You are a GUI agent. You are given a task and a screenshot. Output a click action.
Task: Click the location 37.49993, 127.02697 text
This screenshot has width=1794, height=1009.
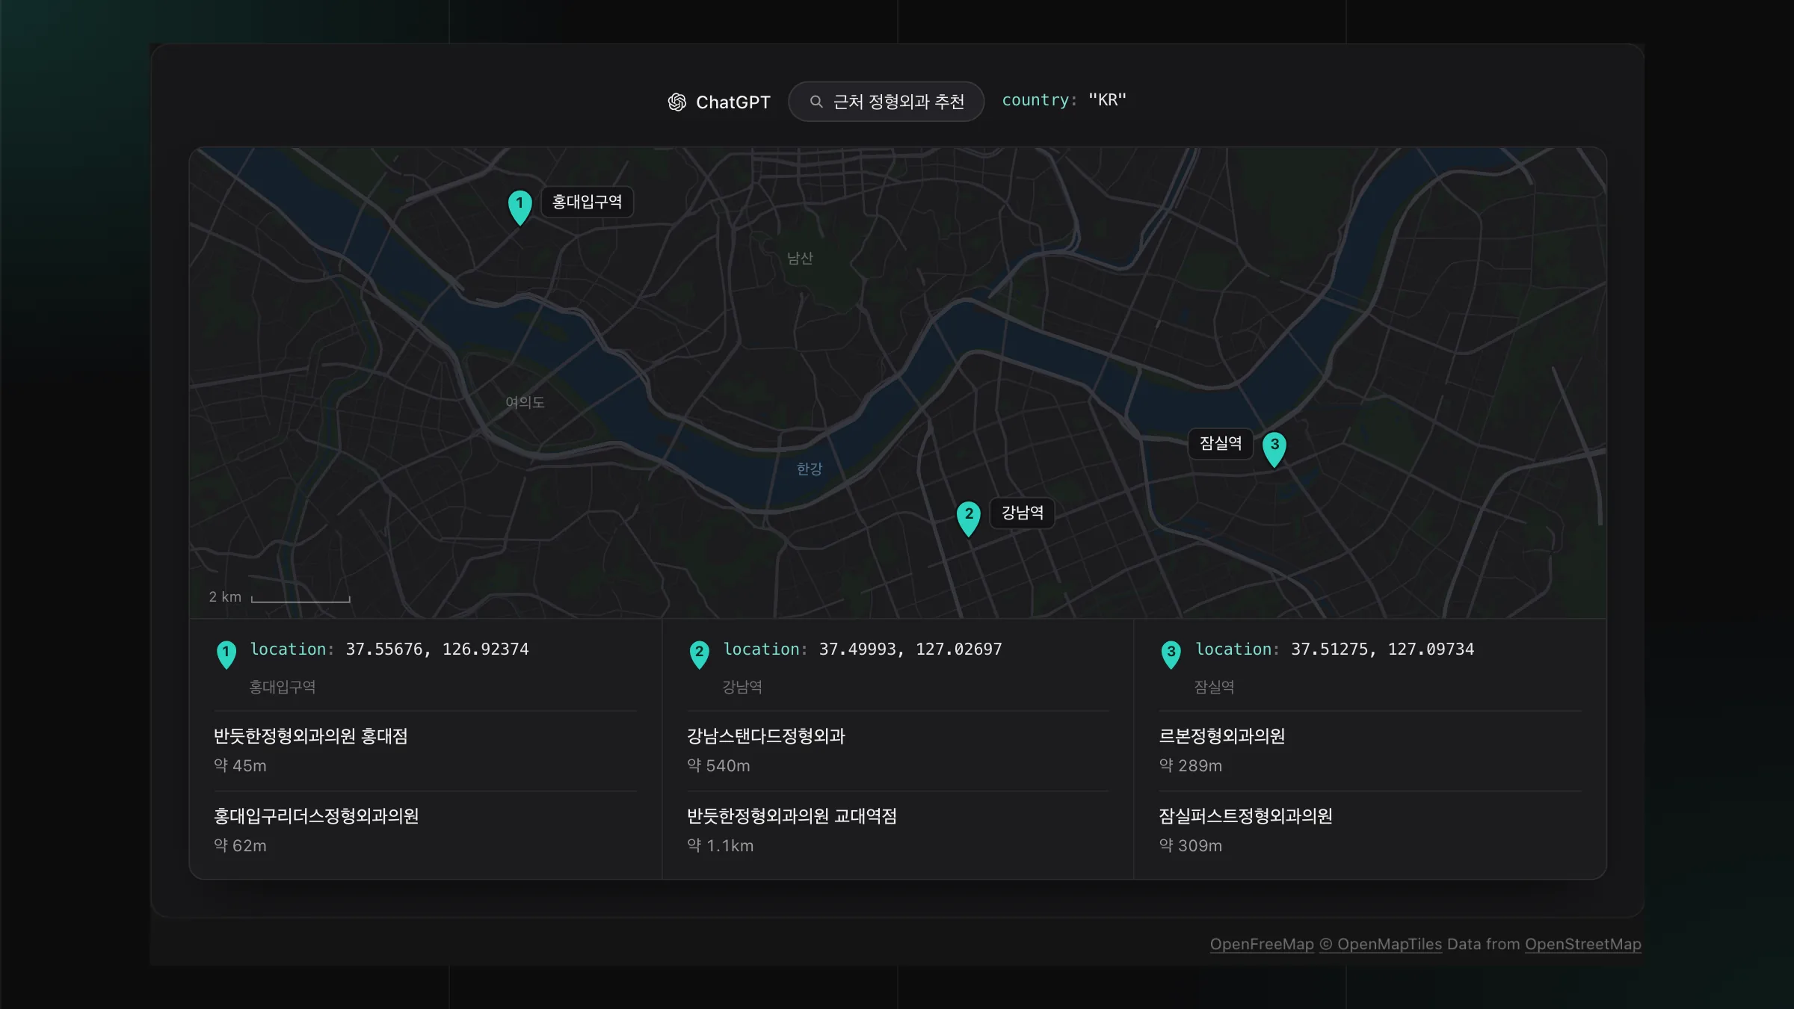point(863,649)
